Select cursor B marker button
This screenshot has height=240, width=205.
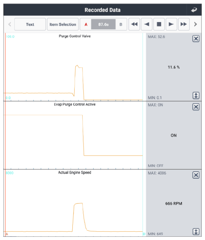[121, 24]
